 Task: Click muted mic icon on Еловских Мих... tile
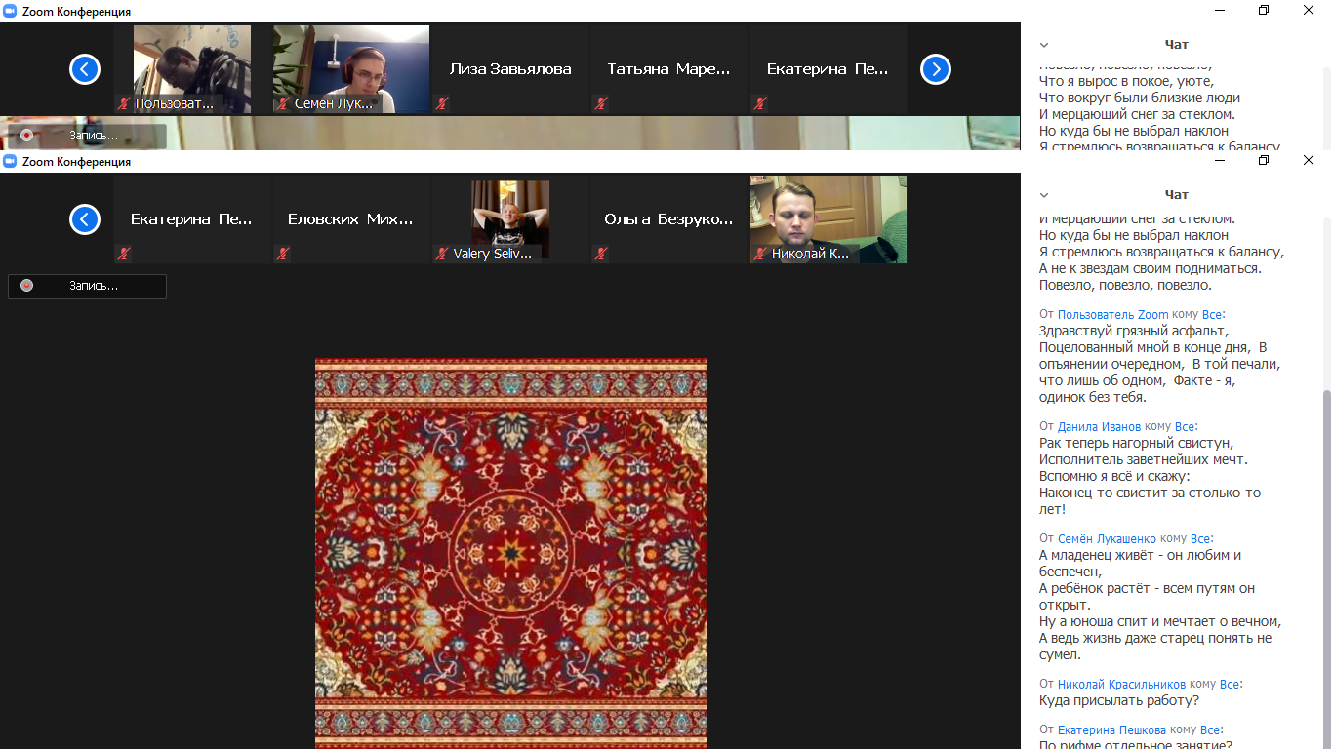tap(283, 254)
